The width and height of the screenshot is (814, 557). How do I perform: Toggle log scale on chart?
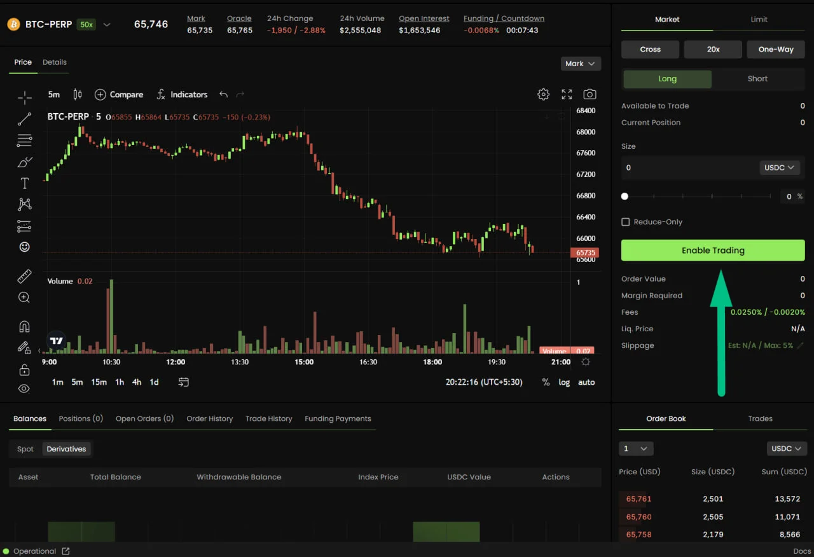point(564,382)
